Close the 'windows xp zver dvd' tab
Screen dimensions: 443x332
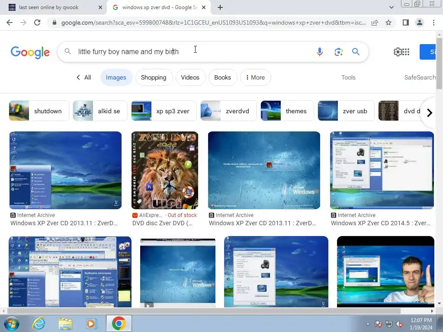(x=204, y=8)
